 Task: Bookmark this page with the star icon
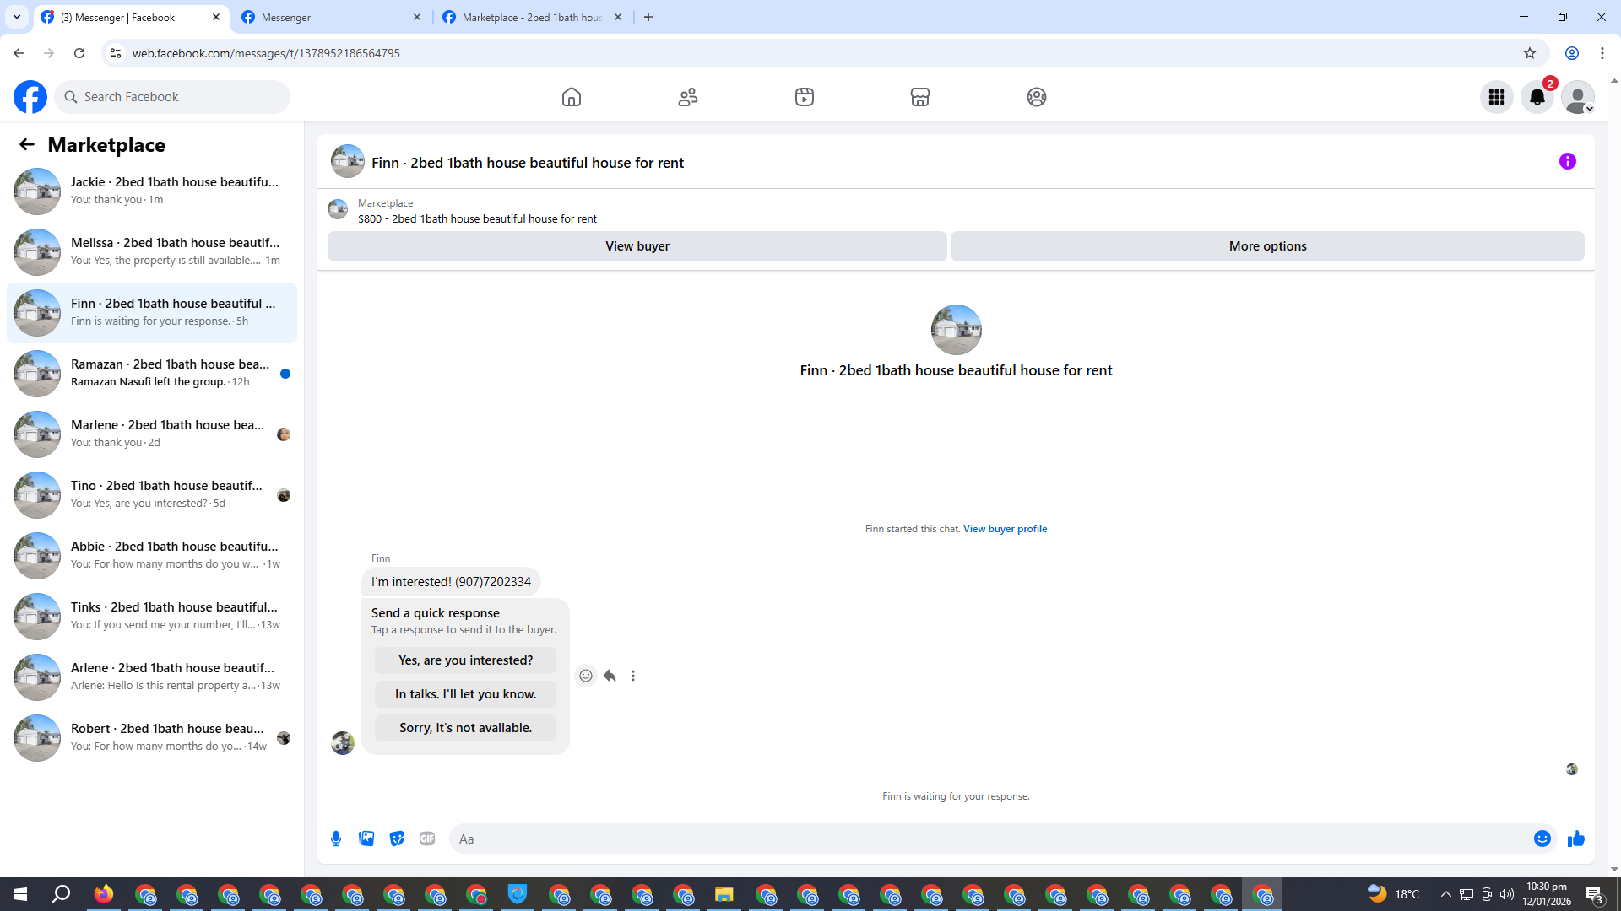coord(1529,53)
